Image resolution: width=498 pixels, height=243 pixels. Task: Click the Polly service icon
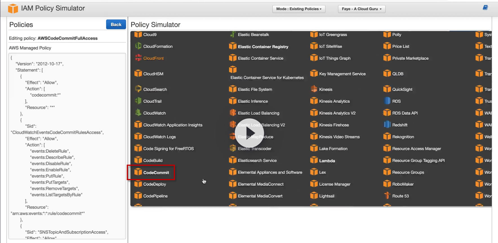pos(387,34)
